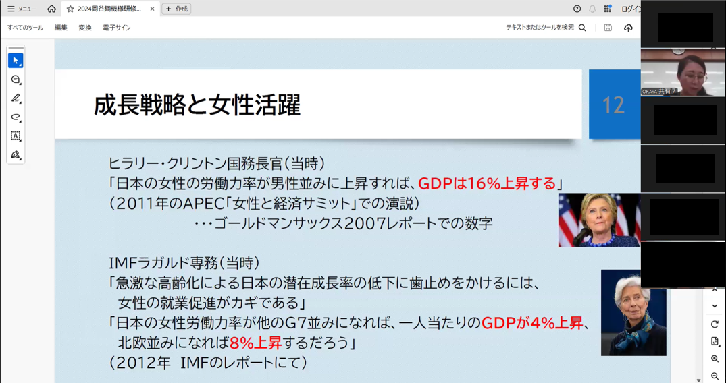Select the text box tool

coord(16,136)
